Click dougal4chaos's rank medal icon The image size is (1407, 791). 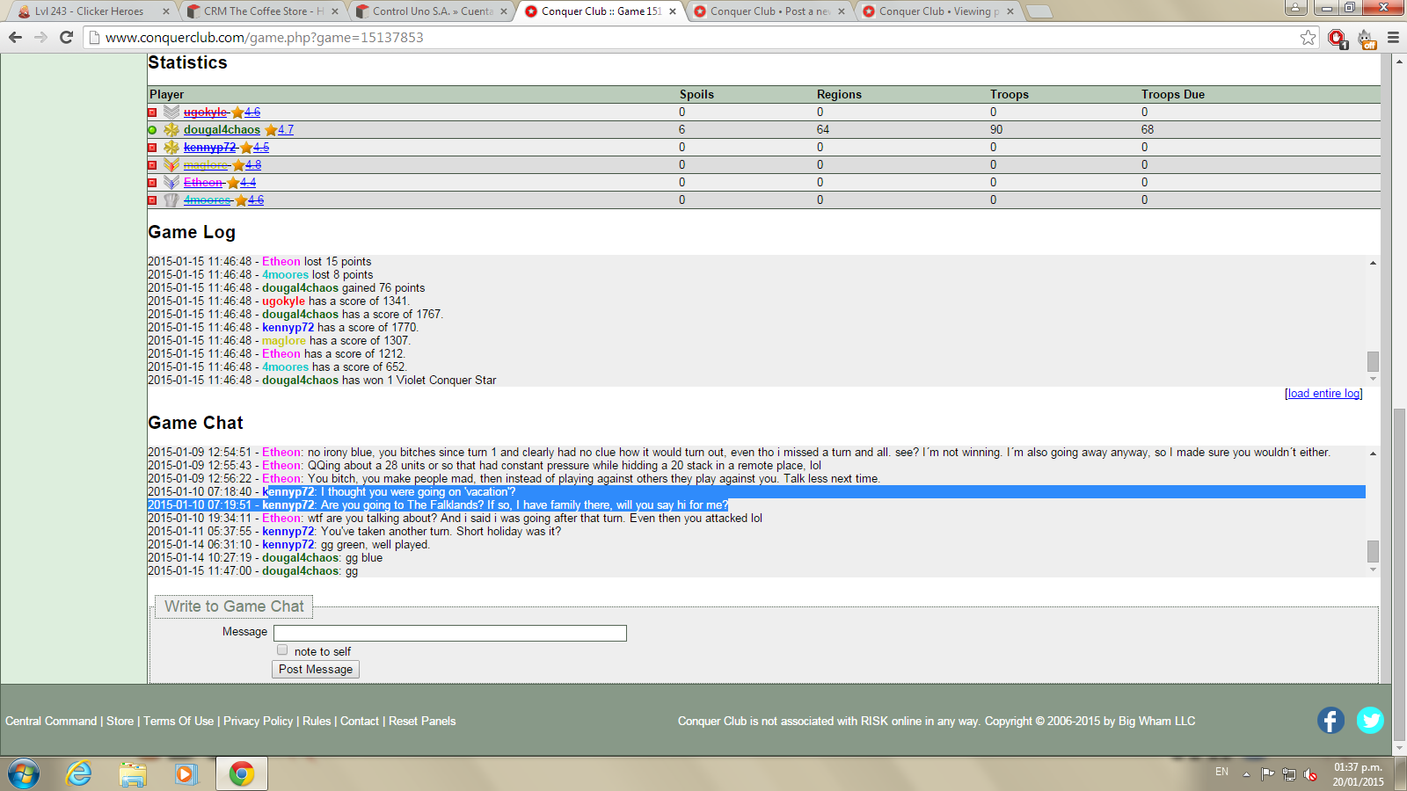171,130
